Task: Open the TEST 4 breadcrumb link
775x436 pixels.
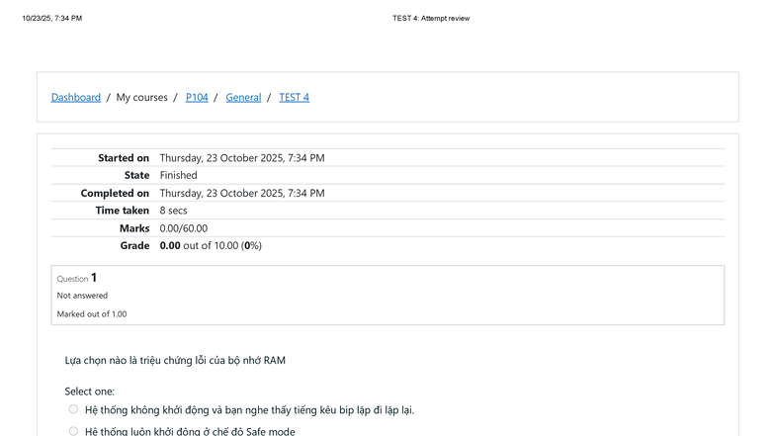Action: (x=295, y=97)
